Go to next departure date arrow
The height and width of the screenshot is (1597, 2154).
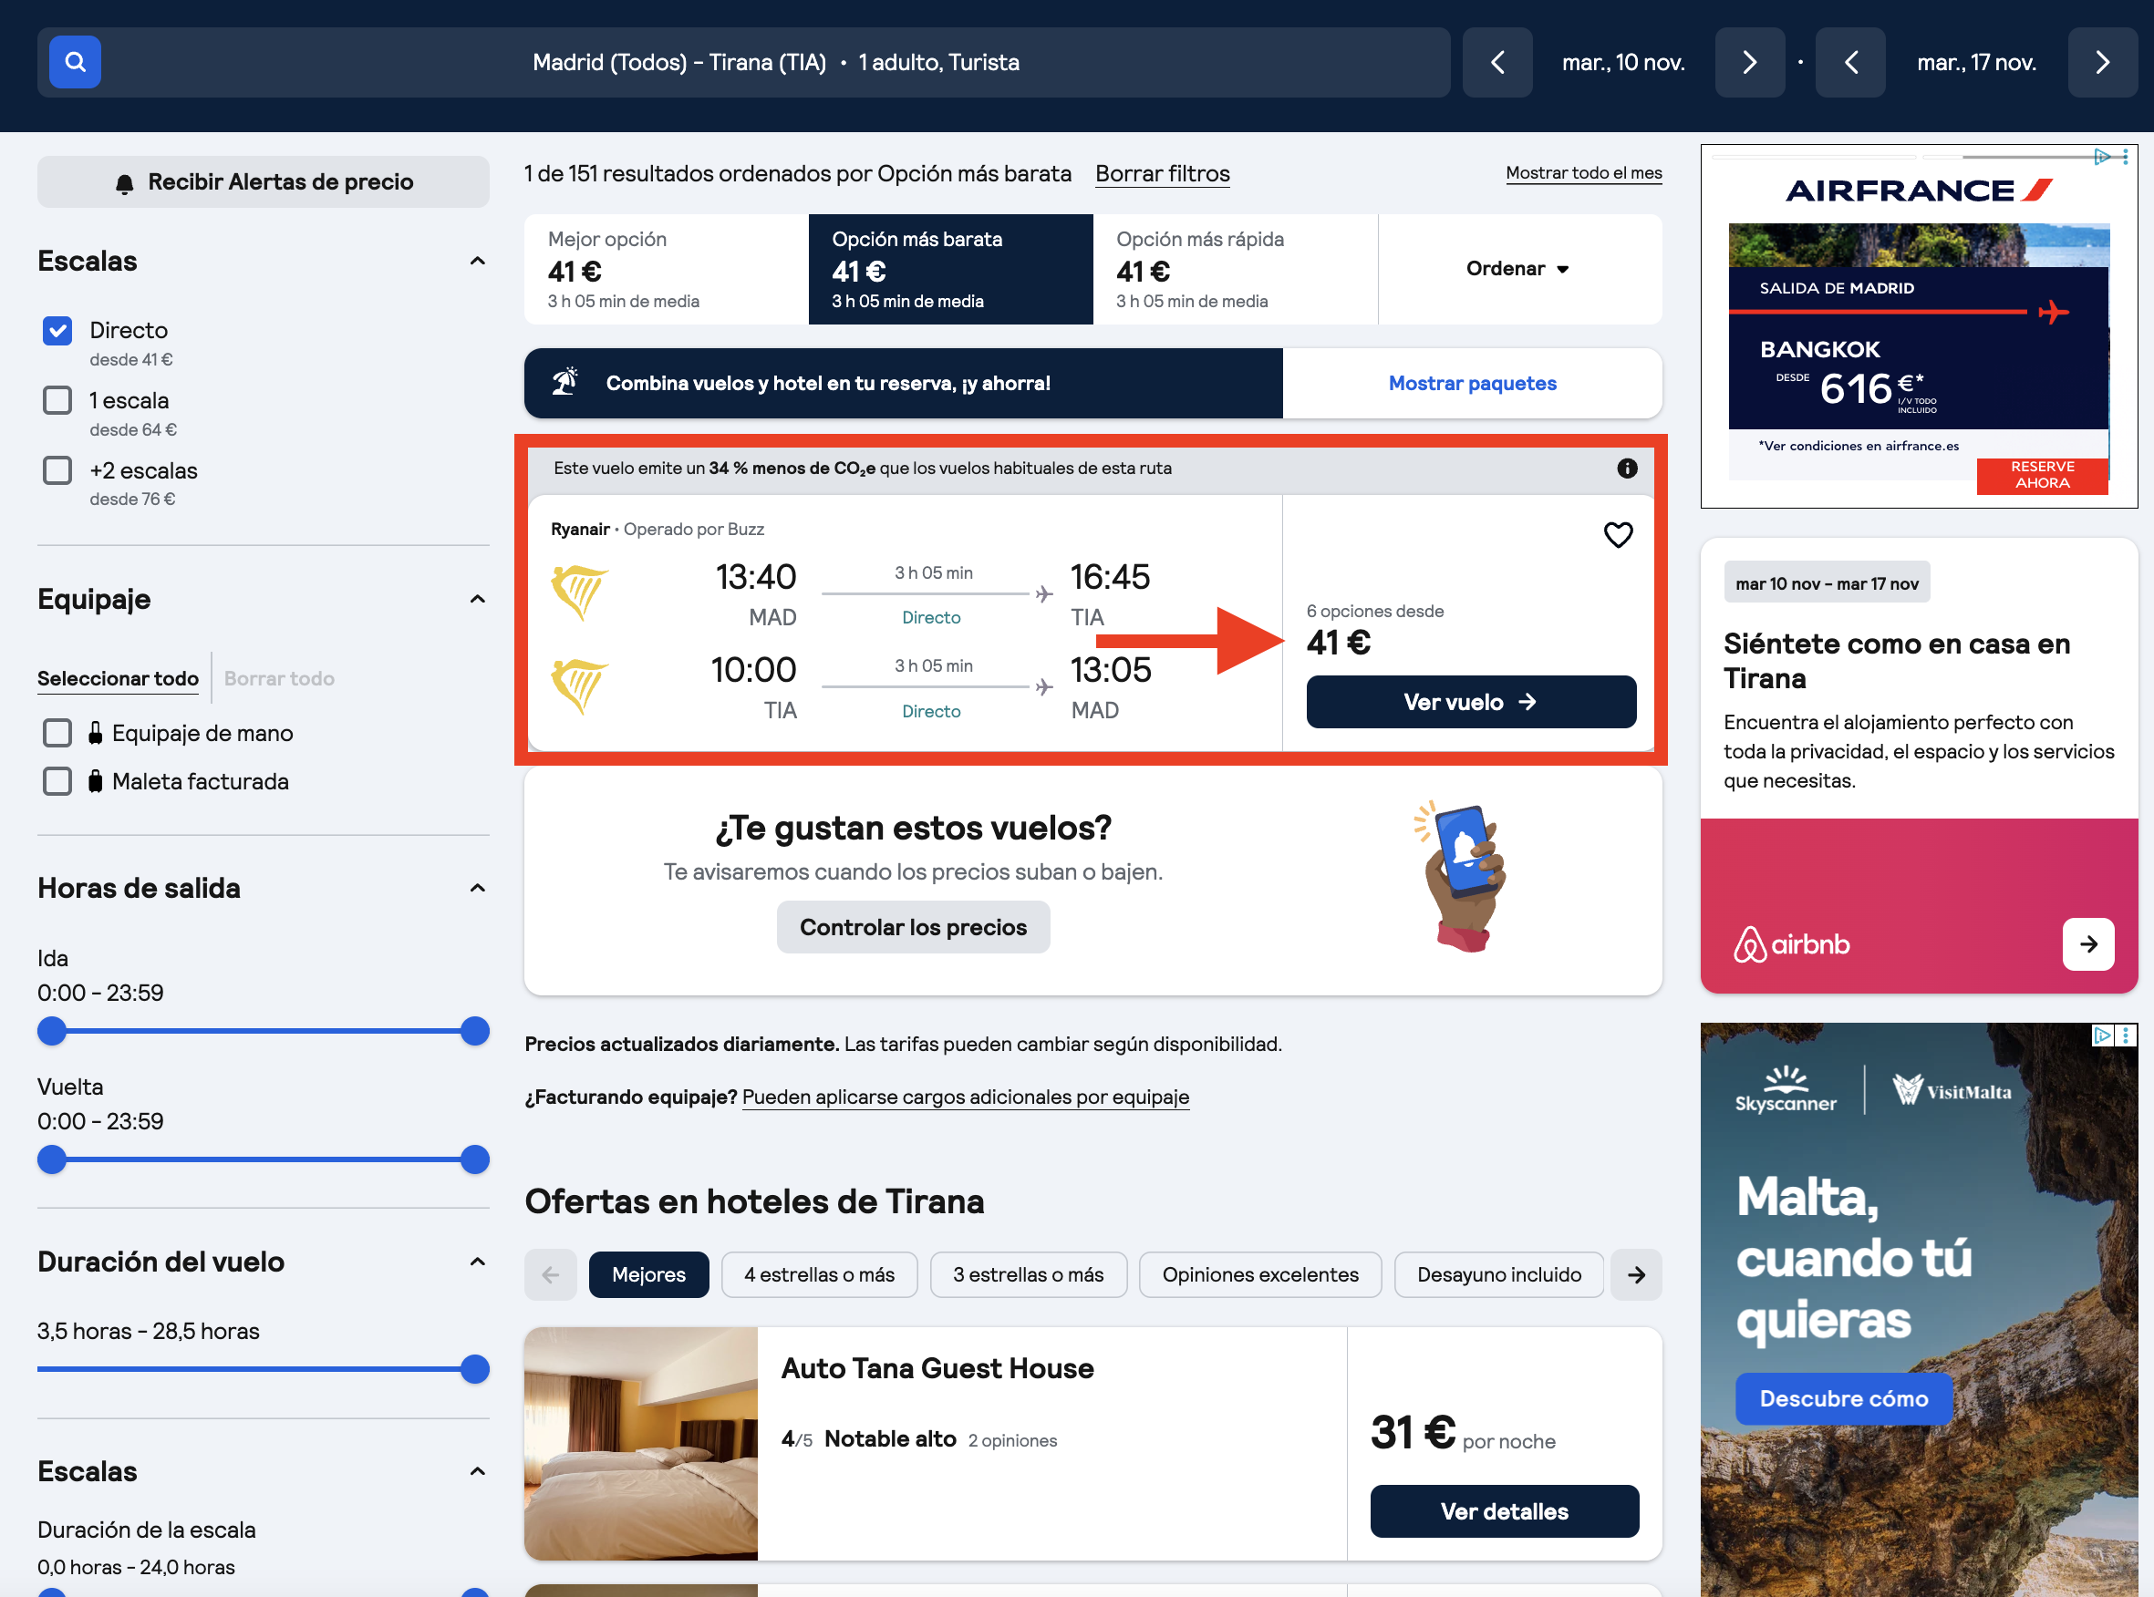(1749, 63)
